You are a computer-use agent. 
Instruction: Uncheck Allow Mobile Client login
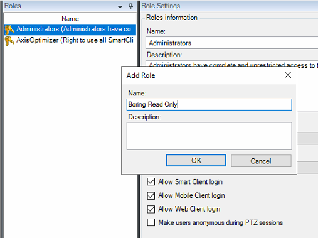(x=151, y=195)
